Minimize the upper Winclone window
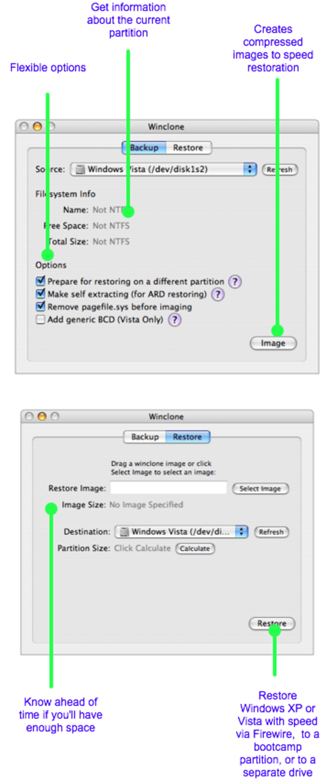The image size is (326, 780). point(37,127)
